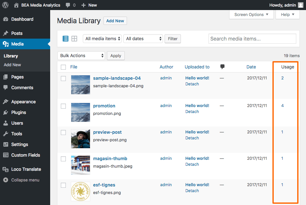Click the admin user avatar
This screenshot has width=306, height=205.
[x=300, y=5]
